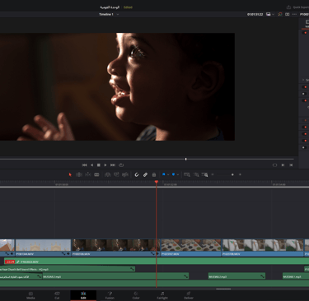
Task: Toggle Linked Selection chain icon
Action: pos(145,174)
